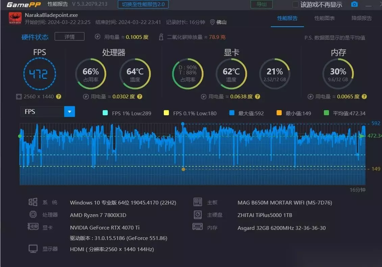Click the MAG B650M MORTAR WIFI text

[285, 203]
